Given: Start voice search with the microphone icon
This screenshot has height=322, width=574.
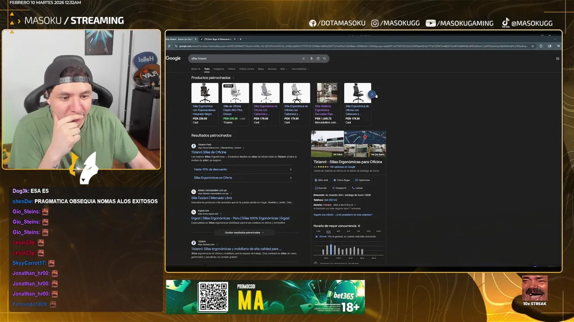Looking at the screenshot, I should [311, 59].
